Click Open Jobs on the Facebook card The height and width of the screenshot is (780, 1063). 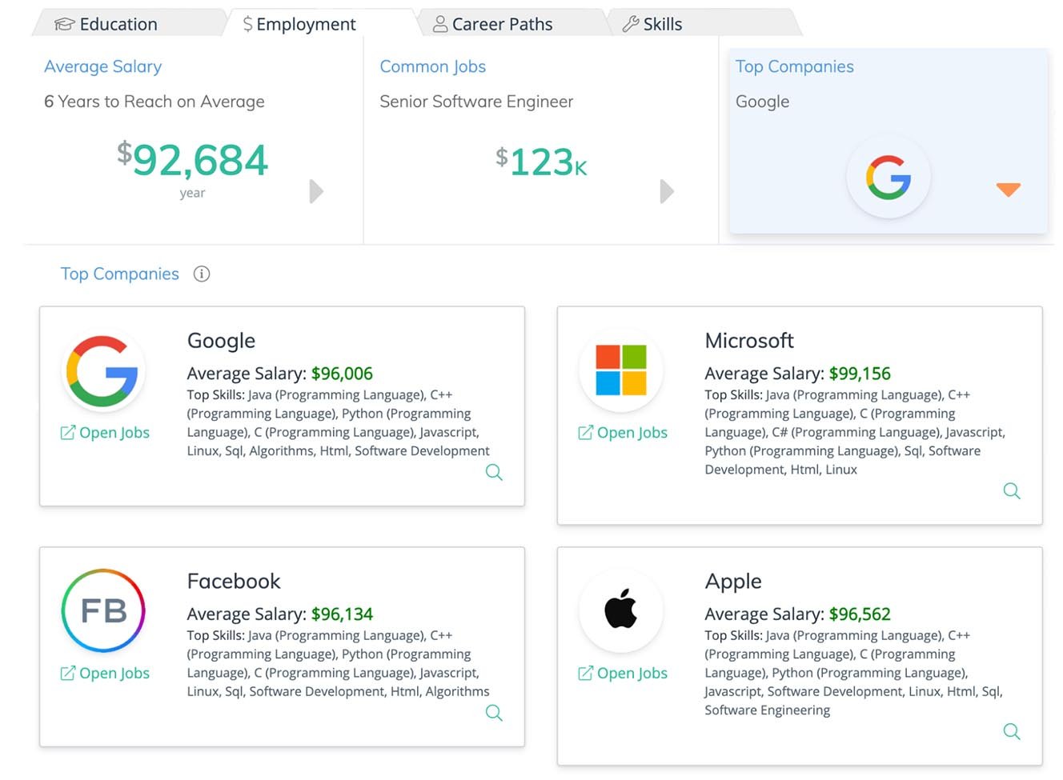pos(104,673)
